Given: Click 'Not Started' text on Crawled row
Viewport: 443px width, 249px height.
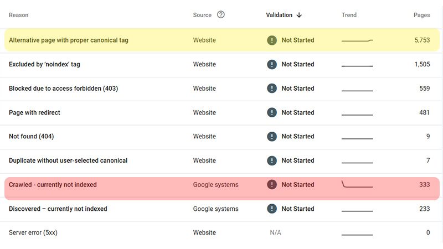Looking at the screenshot, I should point(298,185).
